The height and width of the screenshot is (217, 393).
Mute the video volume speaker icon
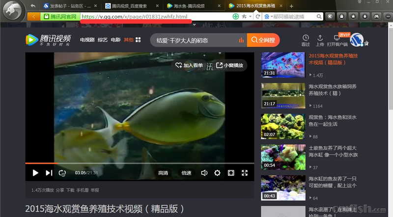coord(204,173)
